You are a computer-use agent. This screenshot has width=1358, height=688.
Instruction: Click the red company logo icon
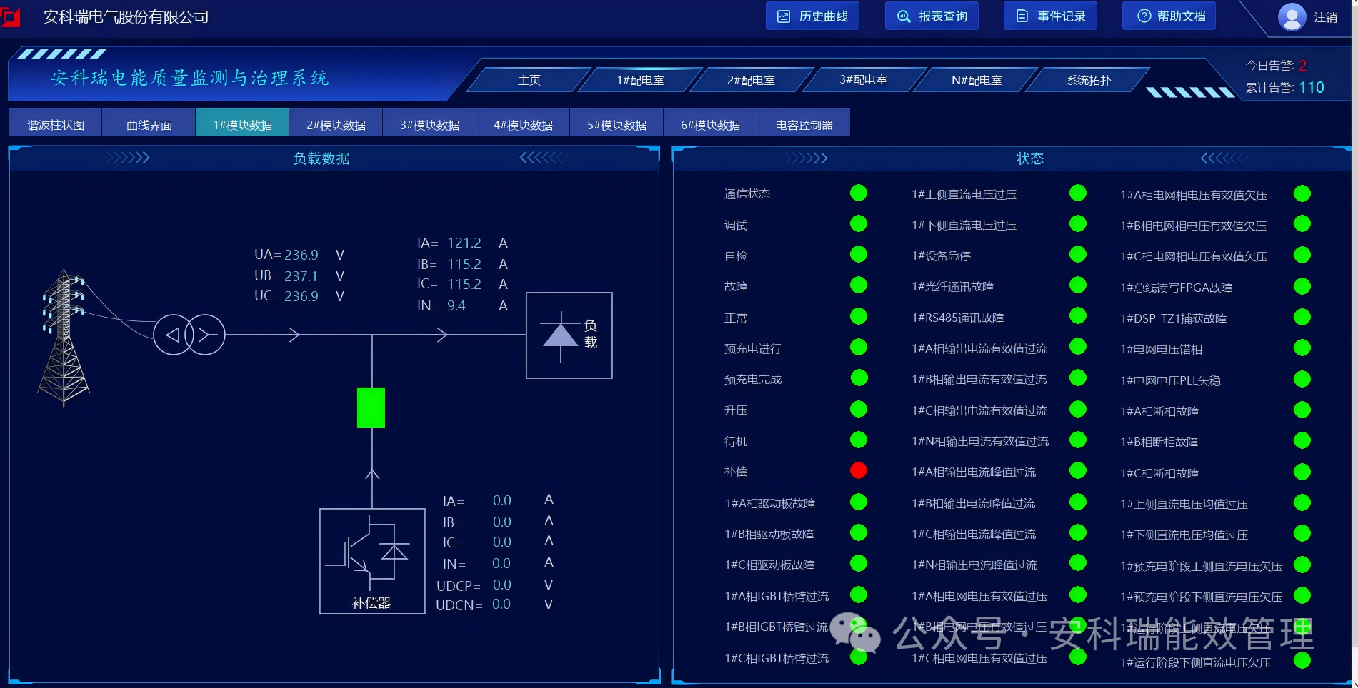(x=10, y=16)
